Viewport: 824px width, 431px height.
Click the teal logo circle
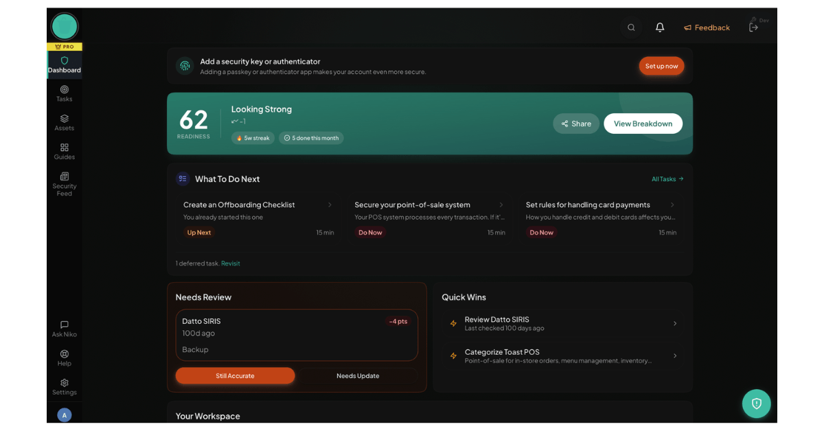click(65, 27)
